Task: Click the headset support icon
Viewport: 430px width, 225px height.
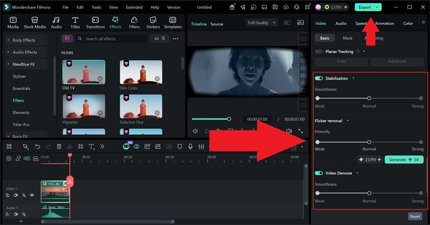Action: point(297,7)
